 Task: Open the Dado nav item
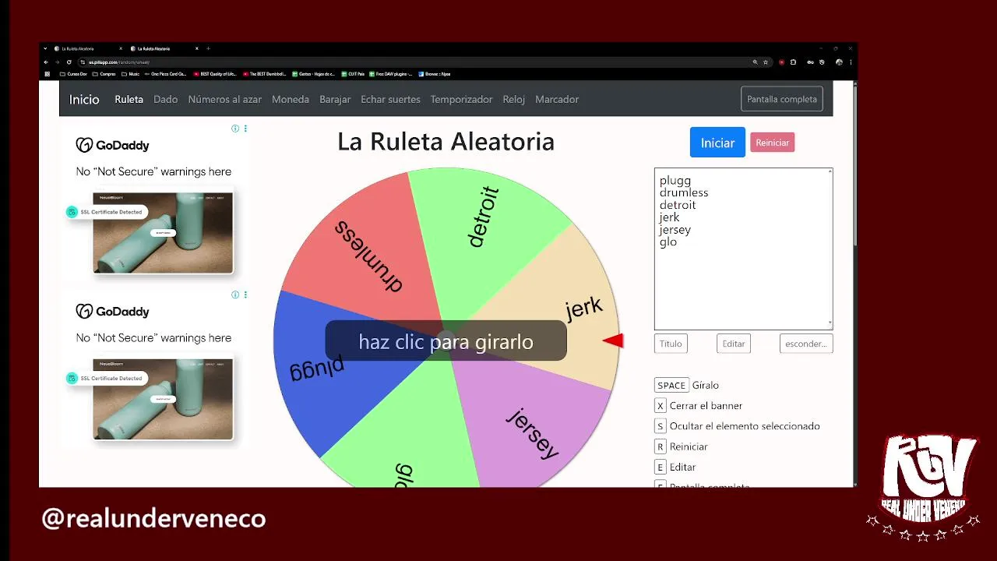point(165,99)
